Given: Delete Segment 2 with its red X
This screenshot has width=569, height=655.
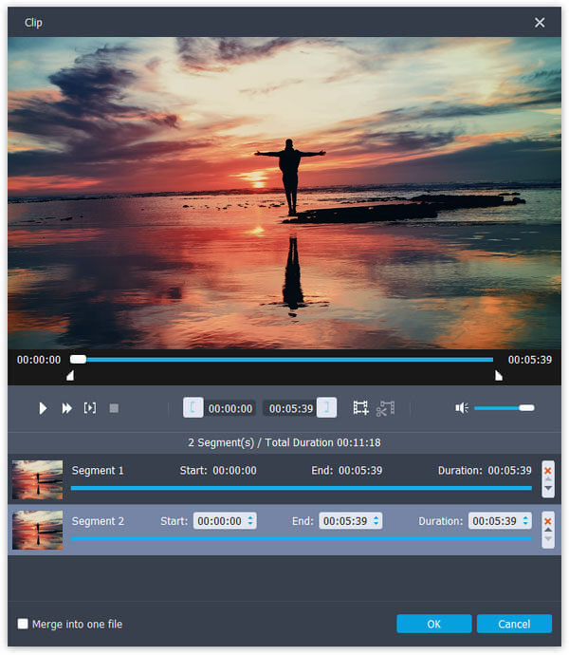Looking at the screenshot, I should point(547,520).
